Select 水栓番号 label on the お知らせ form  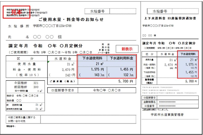(97, 11)
